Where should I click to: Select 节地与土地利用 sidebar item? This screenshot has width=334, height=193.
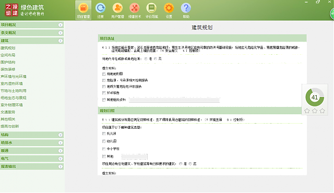14,91
